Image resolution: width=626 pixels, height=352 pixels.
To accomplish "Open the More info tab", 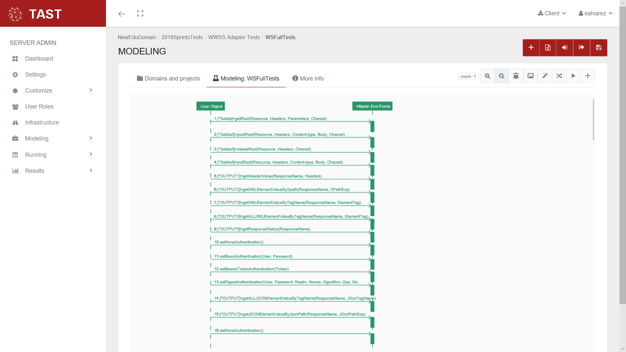I will (x=308, y=79).
